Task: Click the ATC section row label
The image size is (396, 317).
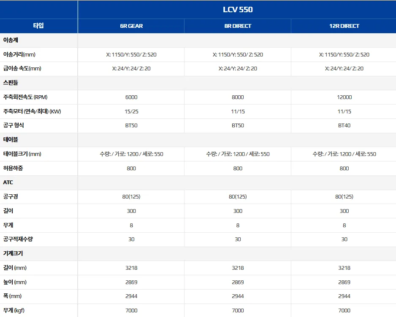Action: 8,183
